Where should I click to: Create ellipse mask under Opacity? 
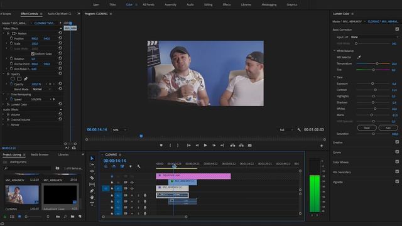[x=13, y=79]
